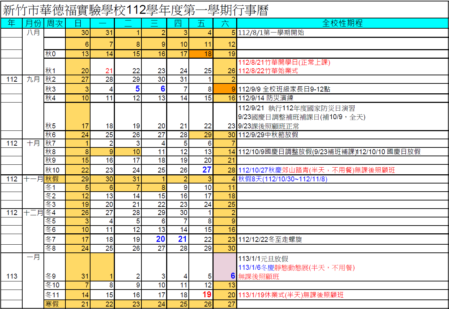Select the bold blue 27 in 秋10 row
This screenshot has height=309, width=449.
pos(207,170)
